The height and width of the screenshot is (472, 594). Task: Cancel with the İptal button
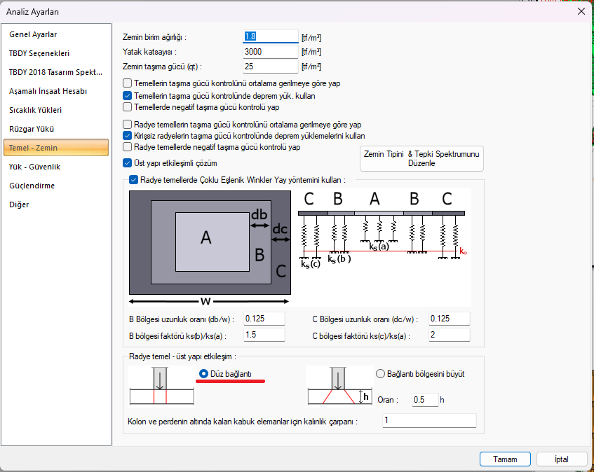tap(562, 459)
